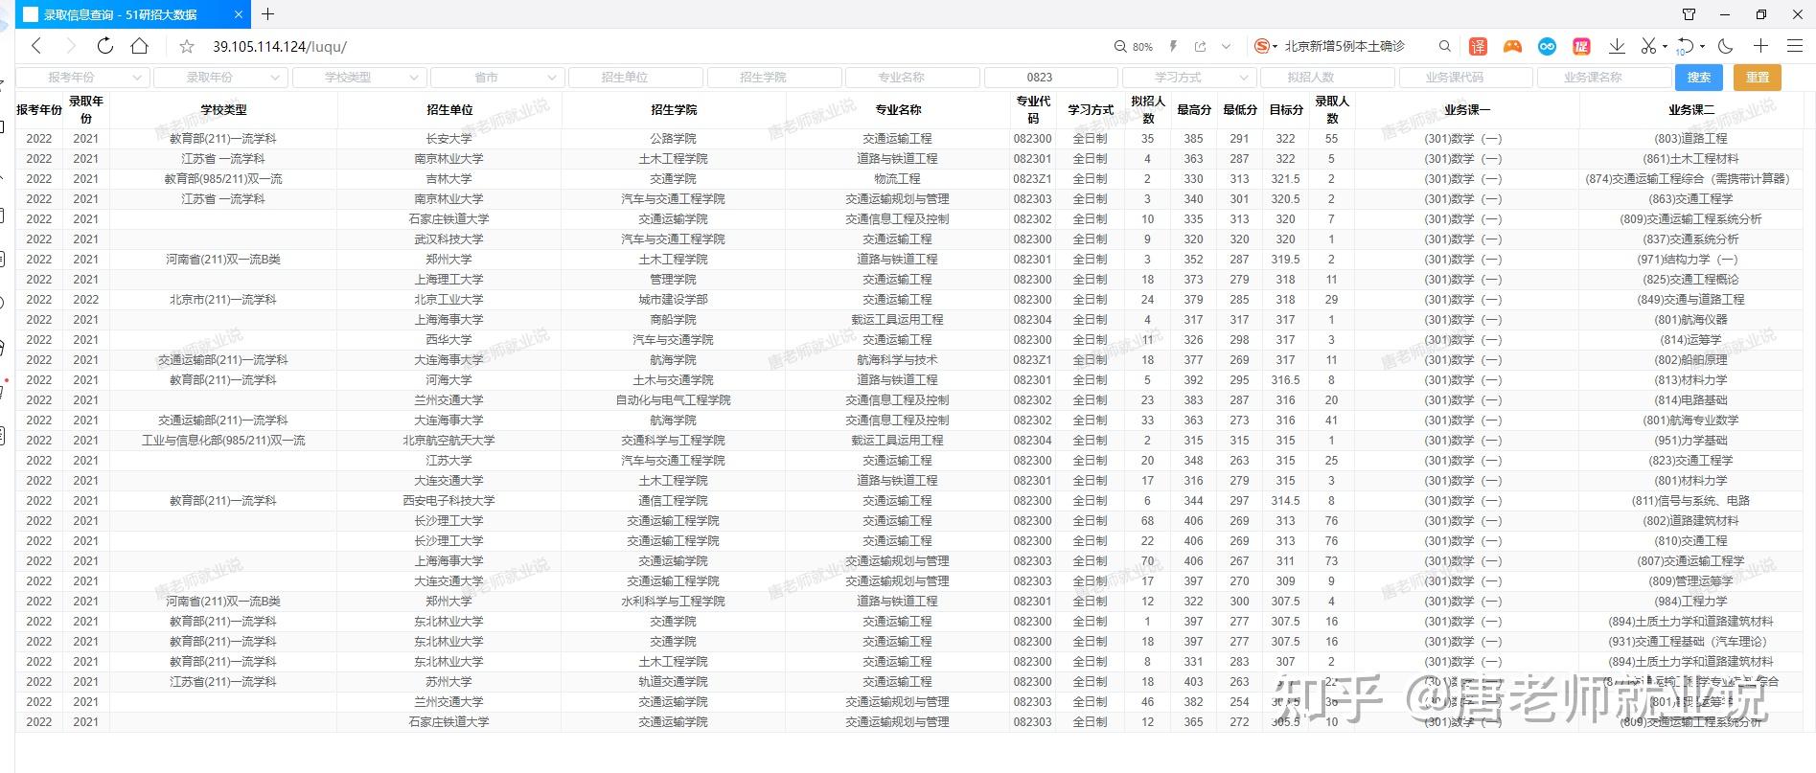The width and height of the screenshot is (1816, 773).
Task: Open a new tab with plus
Action: pos(268,14)
